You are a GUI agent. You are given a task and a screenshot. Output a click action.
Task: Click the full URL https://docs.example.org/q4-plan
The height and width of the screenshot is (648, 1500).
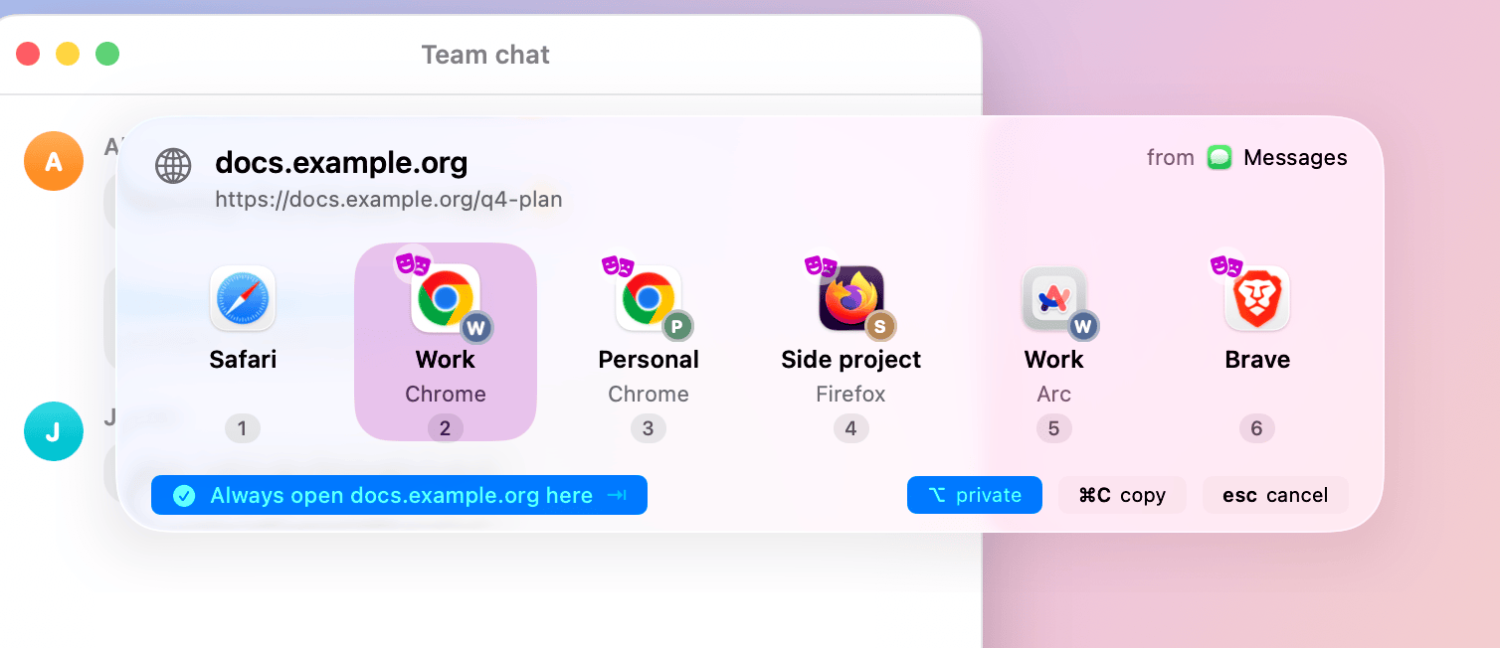pyautogui.click(x=389, y=200)
